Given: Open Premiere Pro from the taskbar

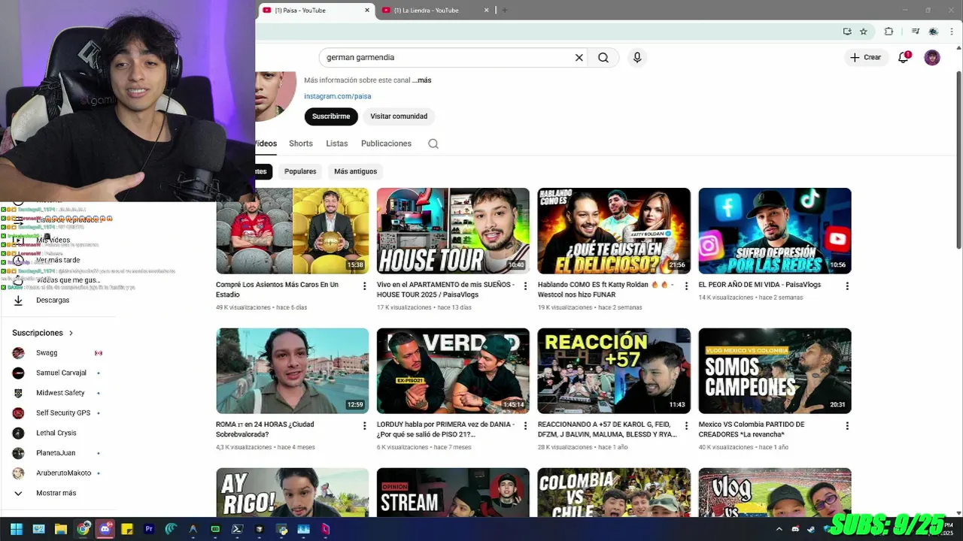Looking at the screenshot, I should 149,529.
